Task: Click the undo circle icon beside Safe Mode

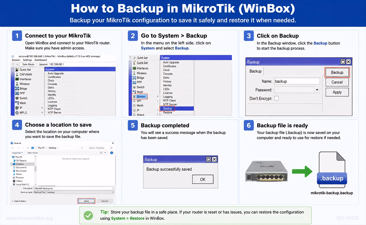Action: tap(13, 64)
